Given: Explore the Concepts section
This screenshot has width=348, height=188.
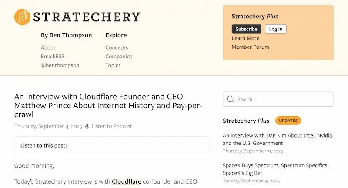Looking at the screenshot, I should coord(117,47).
